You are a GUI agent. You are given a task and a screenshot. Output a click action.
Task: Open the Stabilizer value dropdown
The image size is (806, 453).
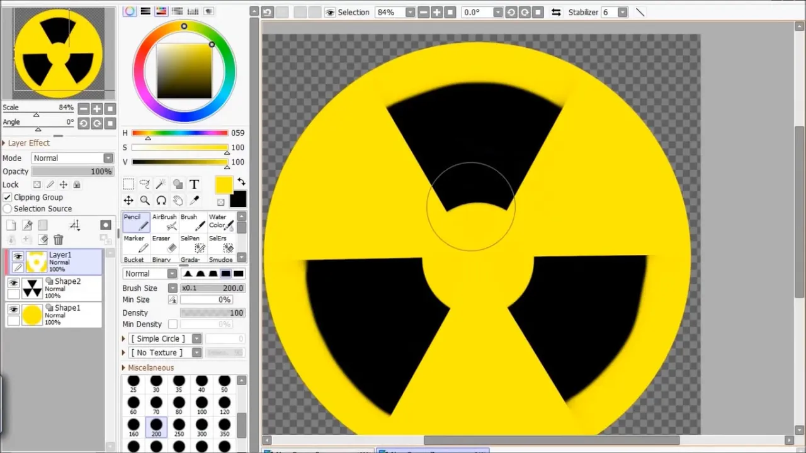(622, 12)
